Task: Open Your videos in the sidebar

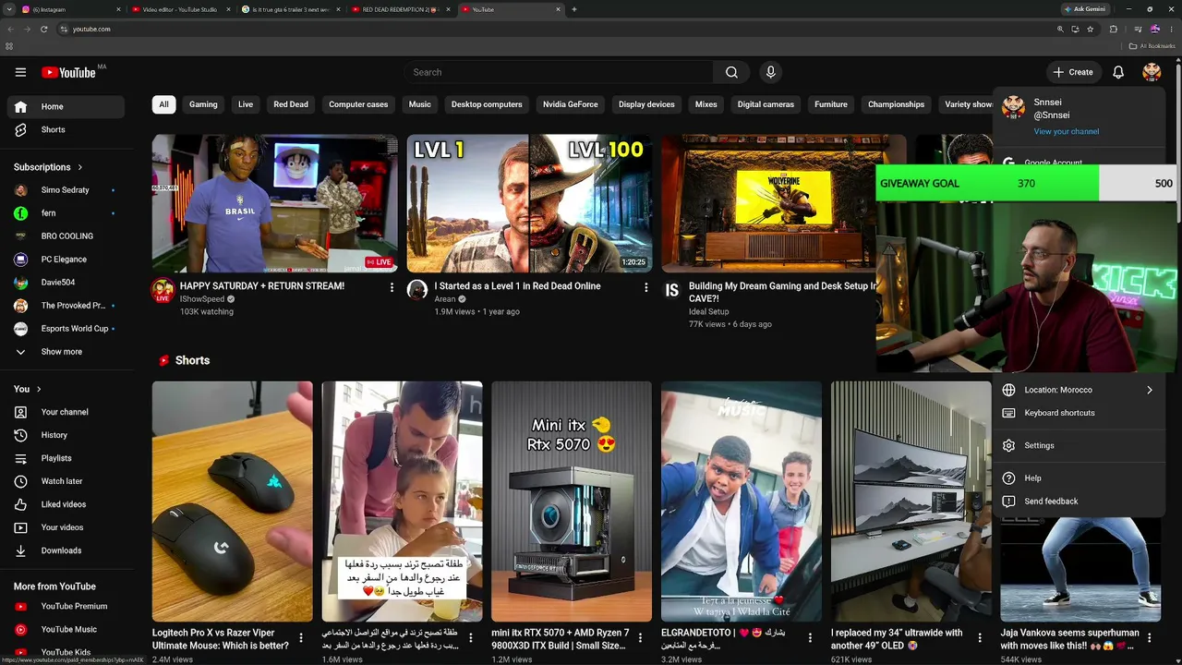Action: point(65,527)
